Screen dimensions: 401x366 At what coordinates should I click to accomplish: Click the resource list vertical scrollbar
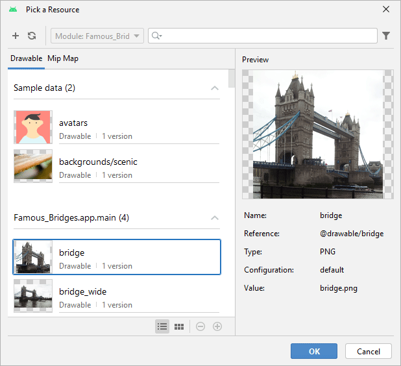click(232, 78)
